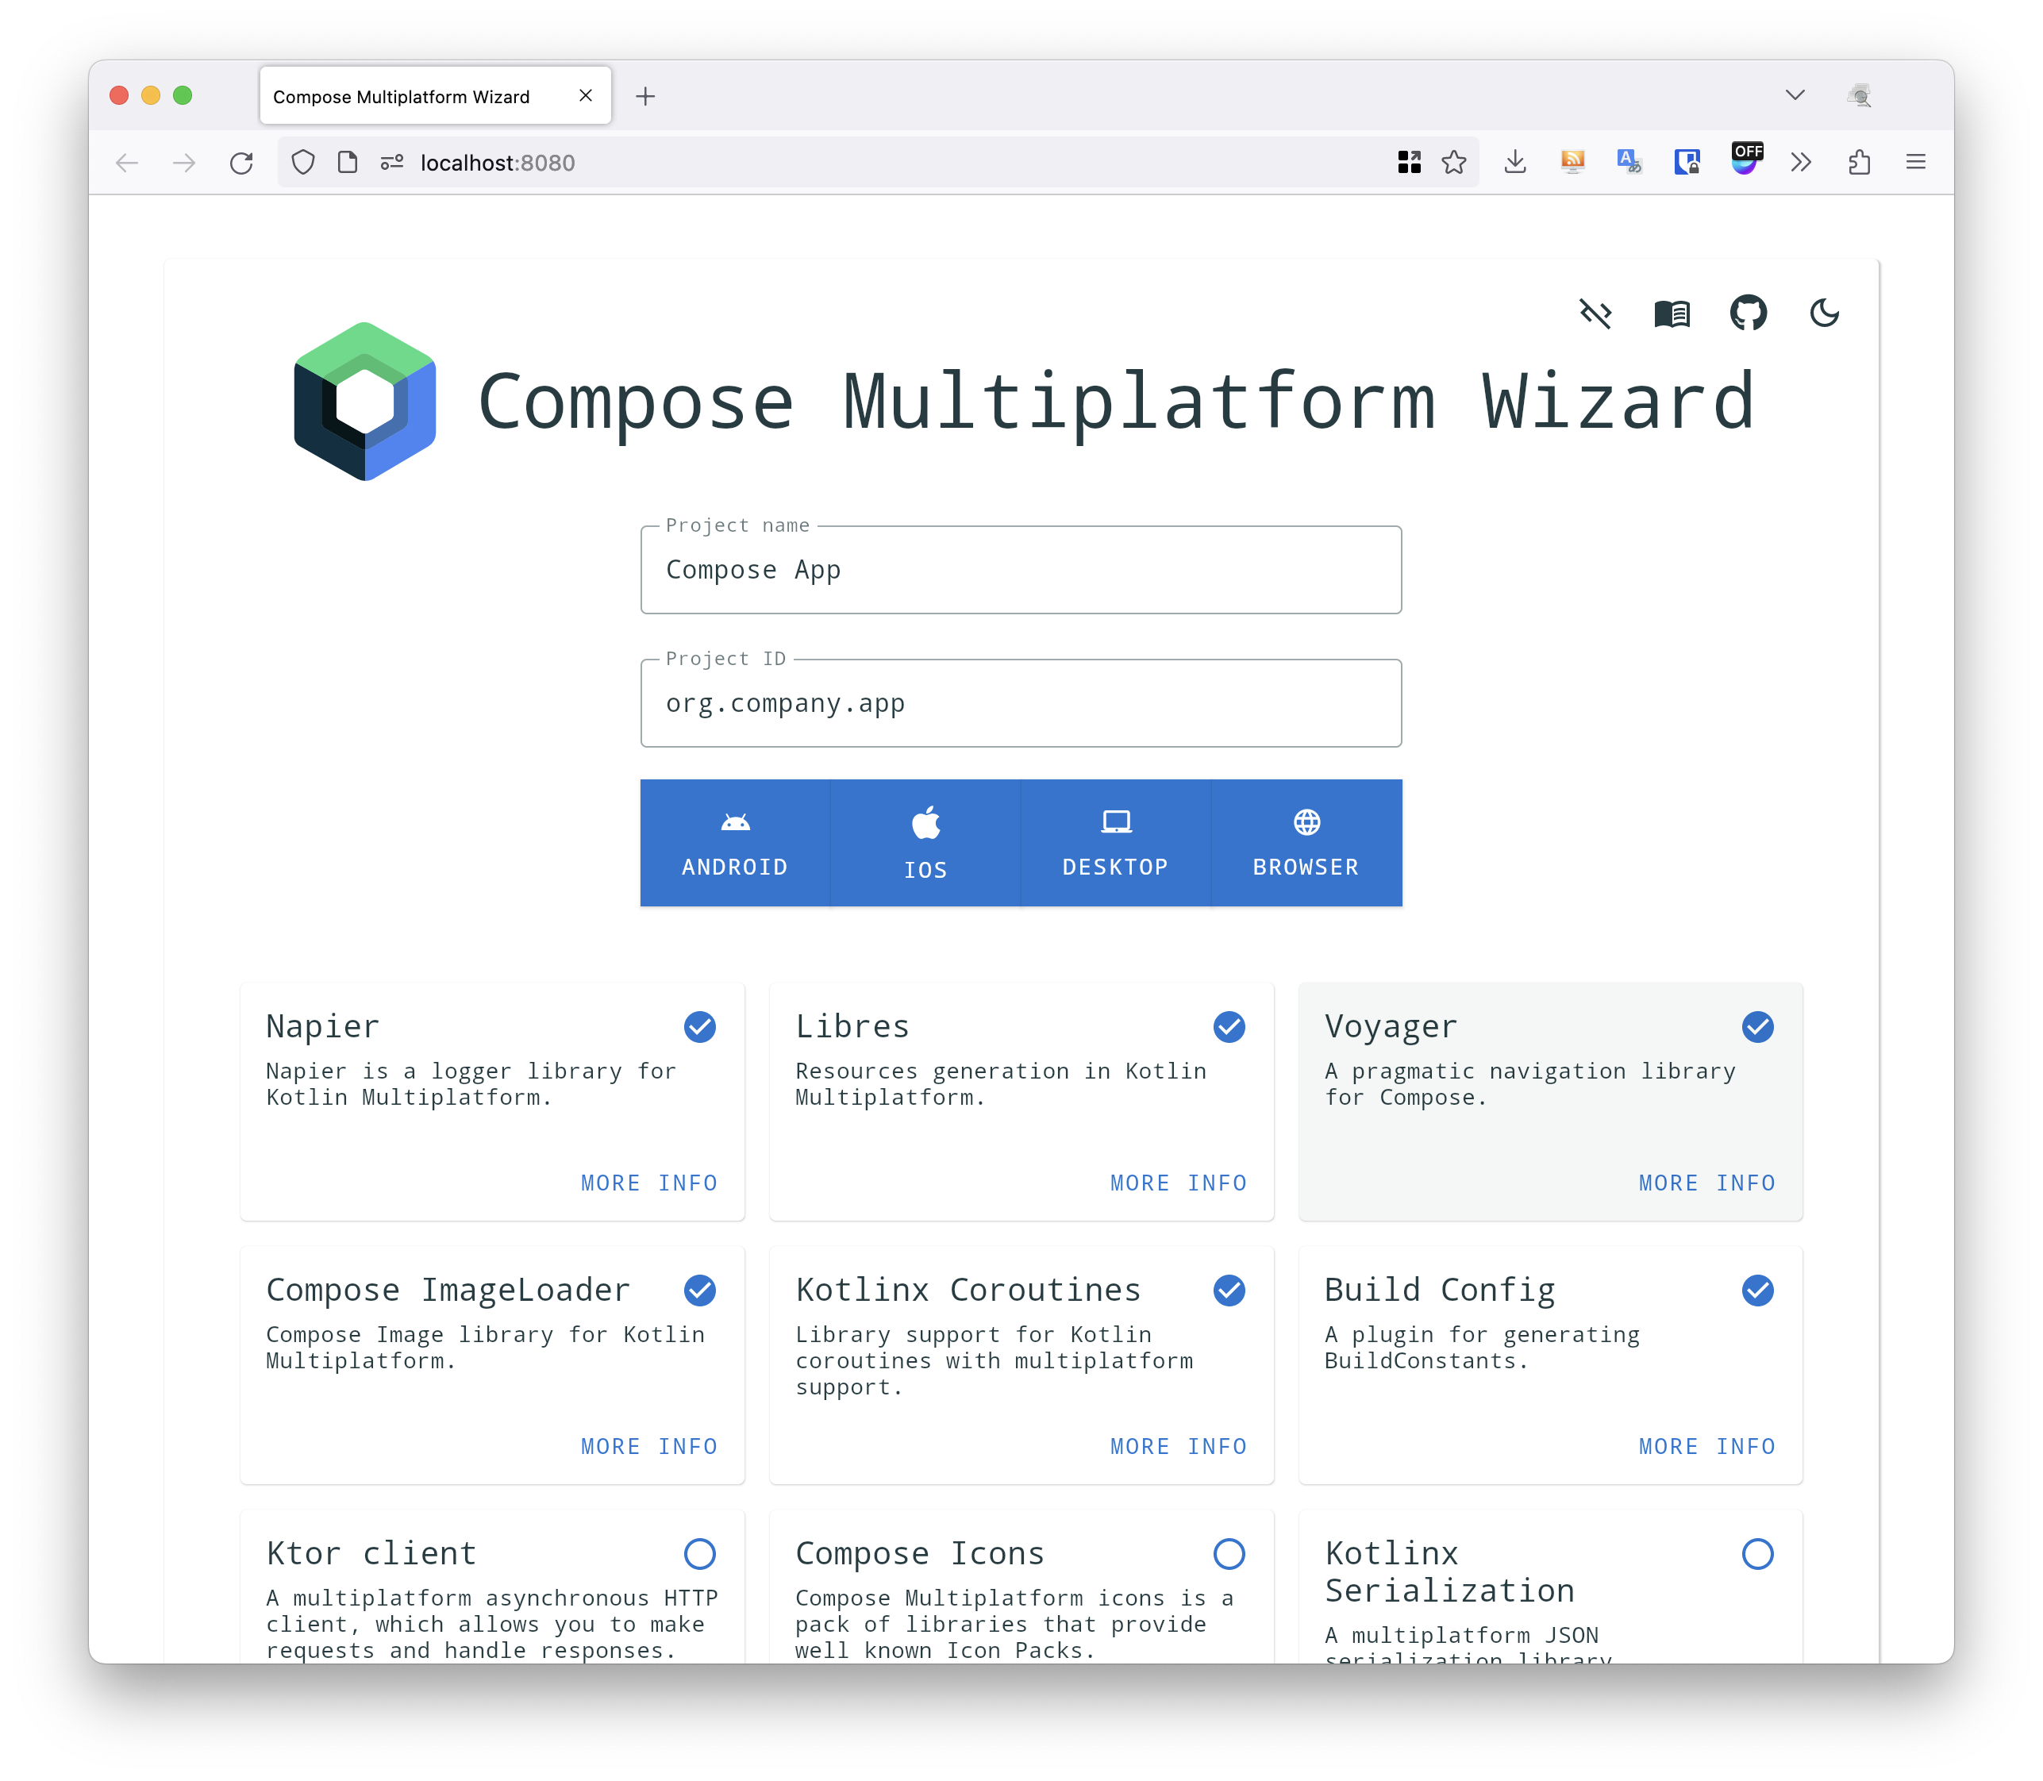Toggle the iOS platform button
The height and width of the screenshot is (1781, 2043).
(925, 843)
